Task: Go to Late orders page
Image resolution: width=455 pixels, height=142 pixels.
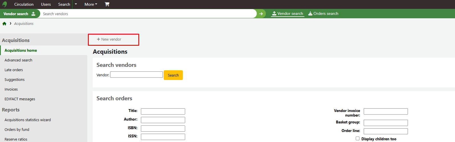Action: (14, 70)
